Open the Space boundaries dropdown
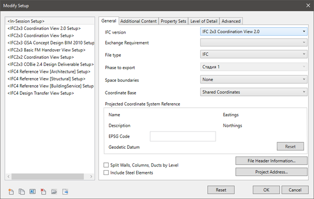The width and height of the screenshot is (314, 199). point(254,80)
